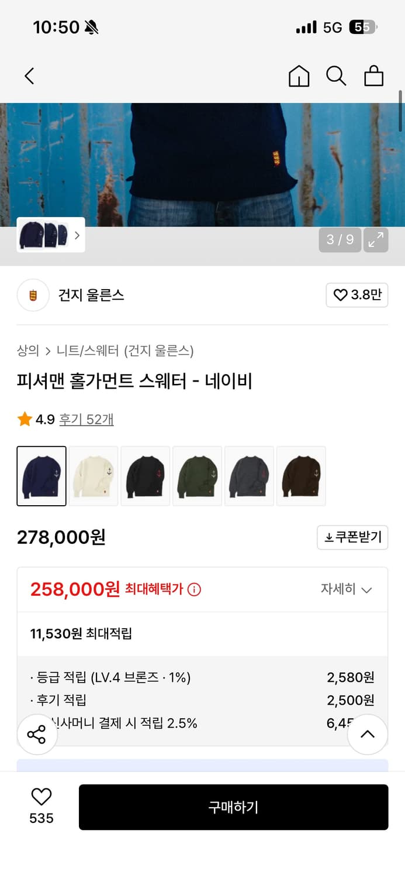This screenshot has height=878, width=405.
Task: Tap the share icon at bottom left
Action: [37, 734]
